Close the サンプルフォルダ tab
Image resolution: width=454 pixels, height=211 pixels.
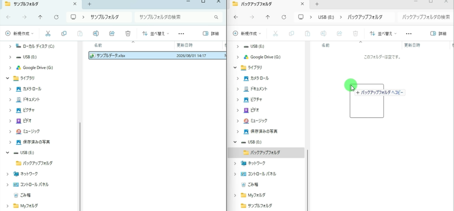pyautogui.click(x=75, y=4)
